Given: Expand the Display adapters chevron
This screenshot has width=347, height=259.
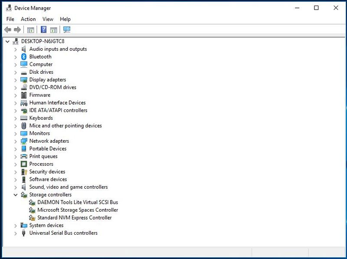Looking at the screenshot, I should (x=16, y=80).
